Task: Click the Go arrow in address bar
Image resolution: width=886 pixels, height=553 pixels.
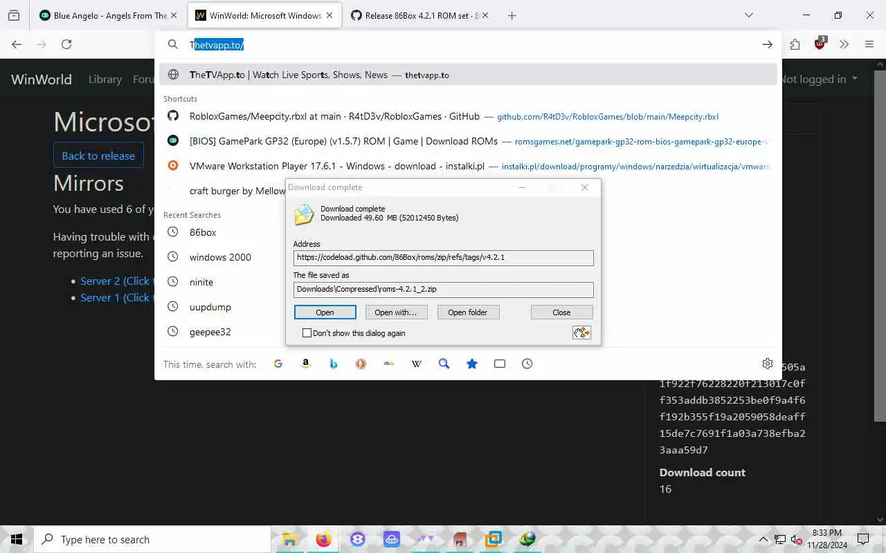Action: pos(767,44)
